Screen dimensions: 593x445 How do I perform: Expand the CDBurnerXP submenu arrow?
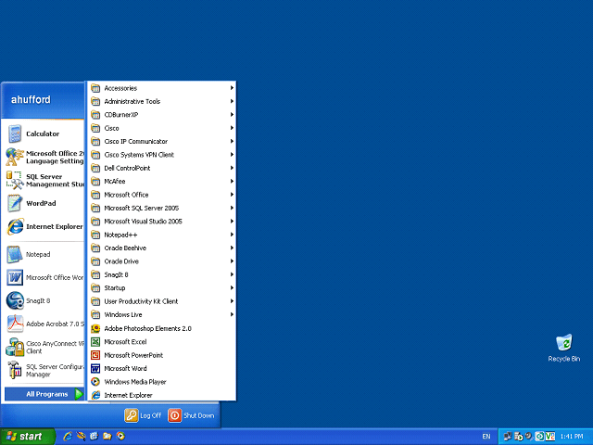pos(232,115)
